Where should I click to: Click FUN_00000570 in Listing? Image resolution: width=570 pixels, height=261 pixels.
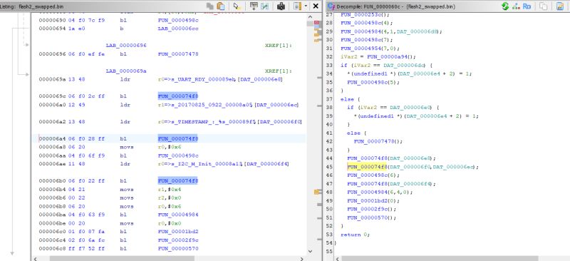178,248
